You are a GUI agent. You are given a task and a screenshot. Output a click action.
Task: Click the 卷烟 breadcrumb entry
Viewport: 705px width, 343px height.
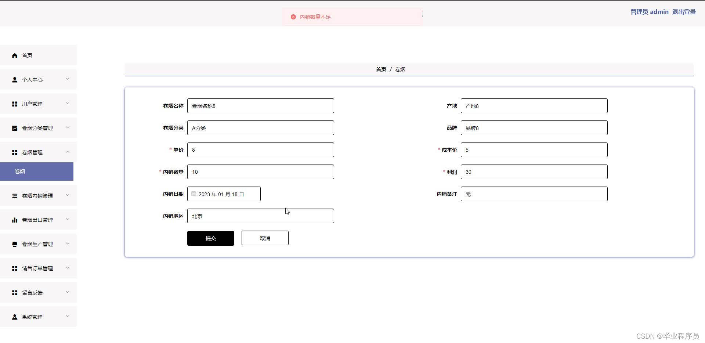coord(400,69)
